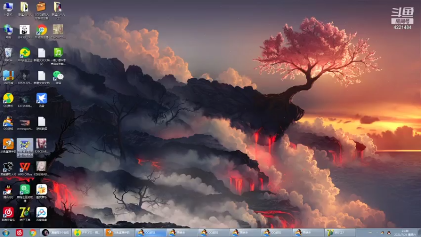Launch the yellow 7 tool desktop shortcut
This screenshot has height=237, width=421.
pyautogui.click(x=25, y=214)
